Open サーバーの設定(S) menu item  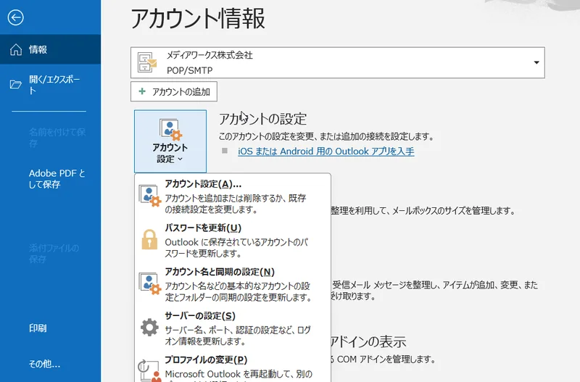[233, 328]
